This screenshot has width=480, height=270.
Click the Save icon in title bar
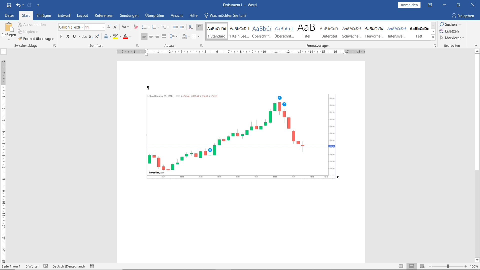9,5
